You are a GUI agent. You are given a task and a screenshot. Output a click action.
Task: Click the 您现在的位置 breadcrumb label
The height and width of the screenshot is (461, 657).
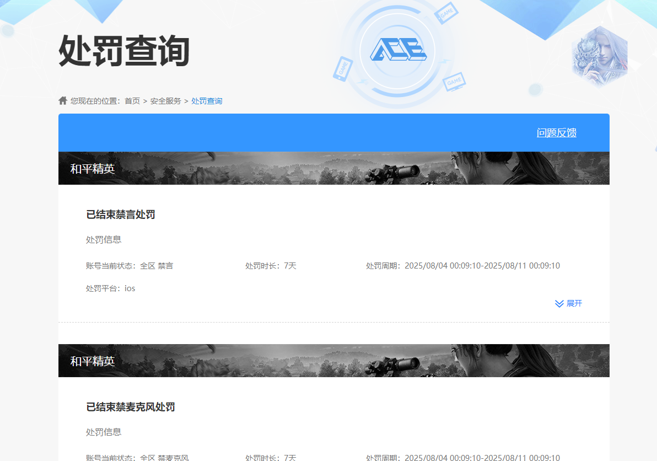pyautogui.click(x=95, y=101)
